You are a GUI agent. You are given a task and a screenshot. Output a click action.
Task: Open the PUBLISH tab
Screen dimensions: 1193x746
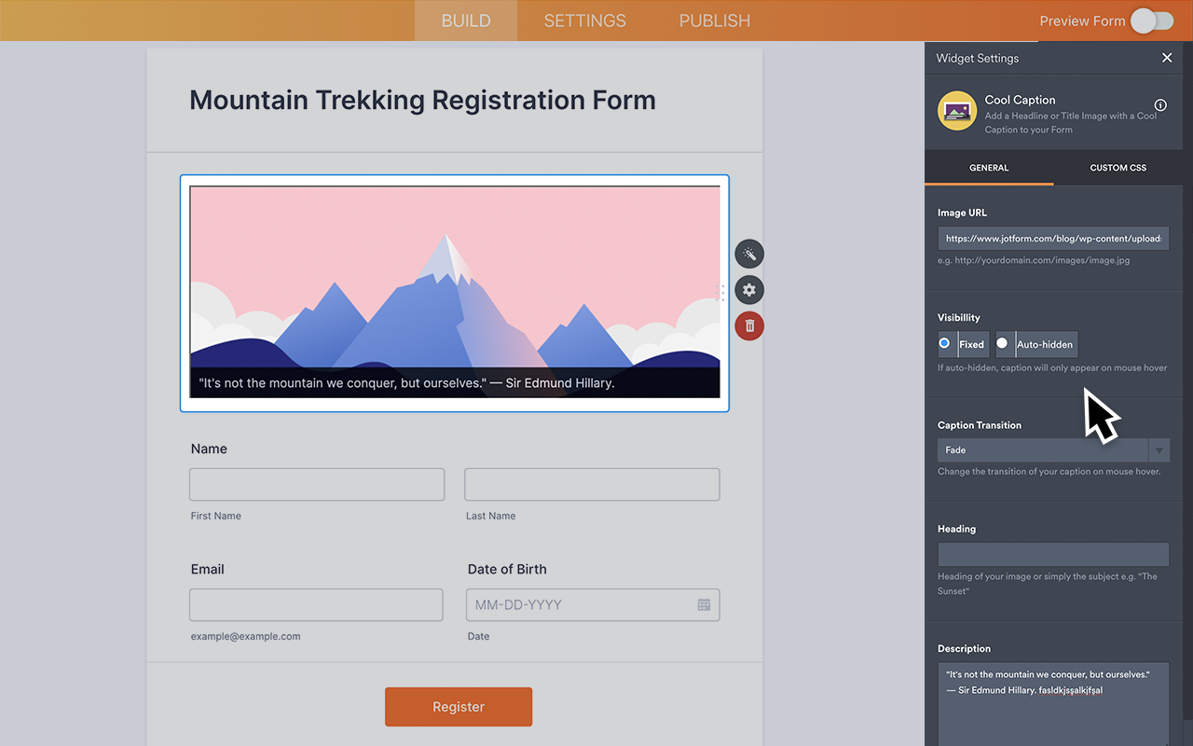coord(714,21)
